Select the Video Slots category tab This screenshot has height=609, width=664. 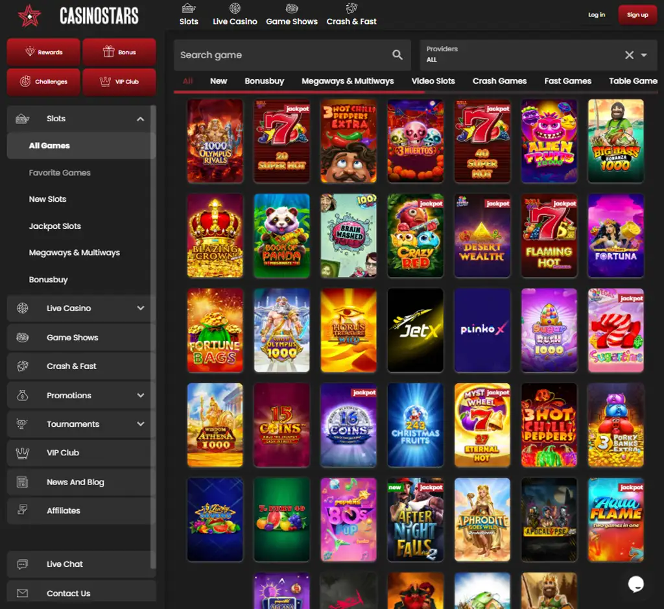[433, 81]
